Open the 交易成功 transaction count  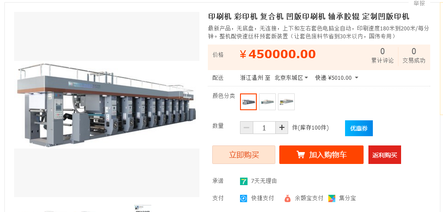point(413,56)
